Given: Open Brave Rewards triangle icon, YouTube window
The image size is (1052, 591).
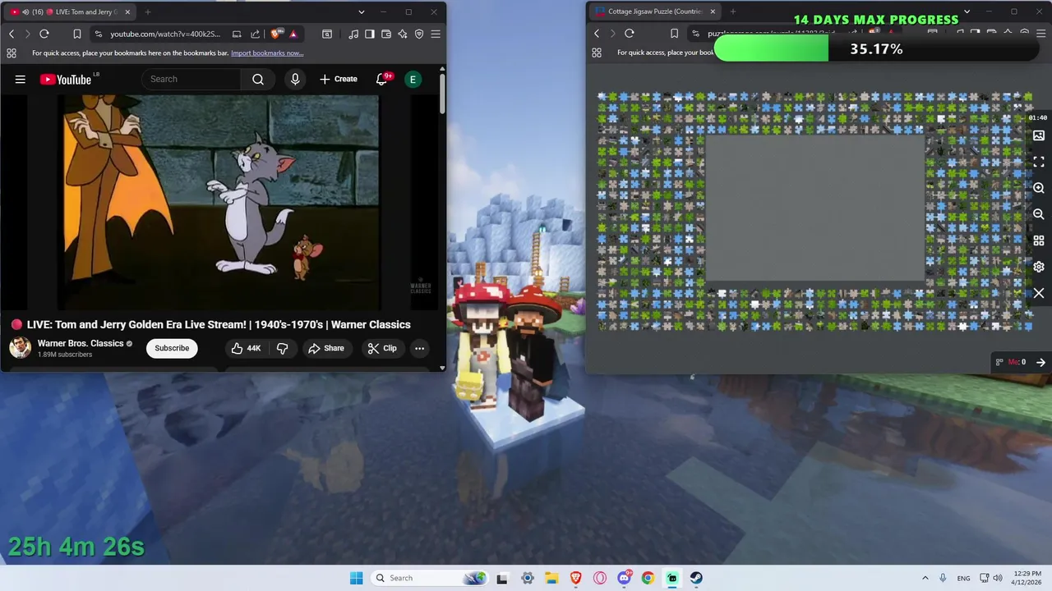Looking at the screenshot, I should (293, 34).
